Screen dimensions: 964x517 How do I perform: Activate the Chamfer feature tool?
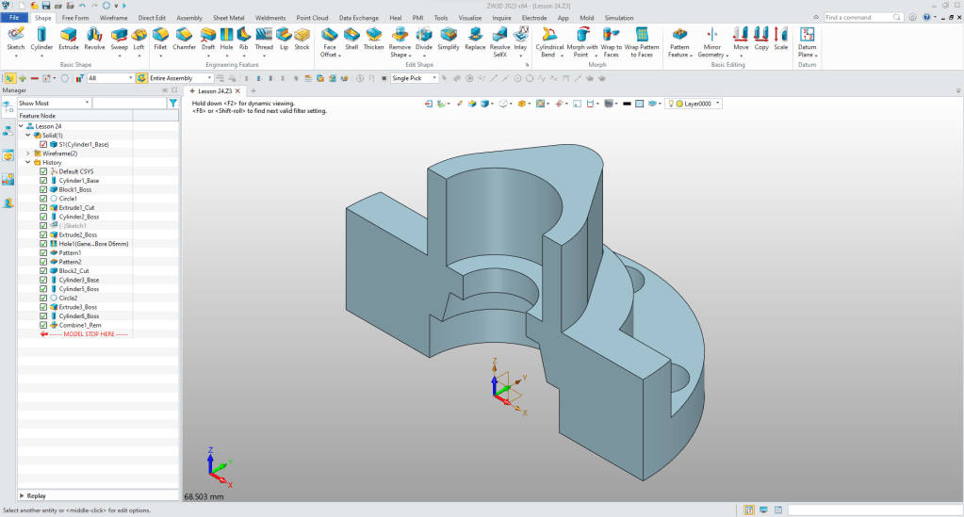(x=185, y=38)
